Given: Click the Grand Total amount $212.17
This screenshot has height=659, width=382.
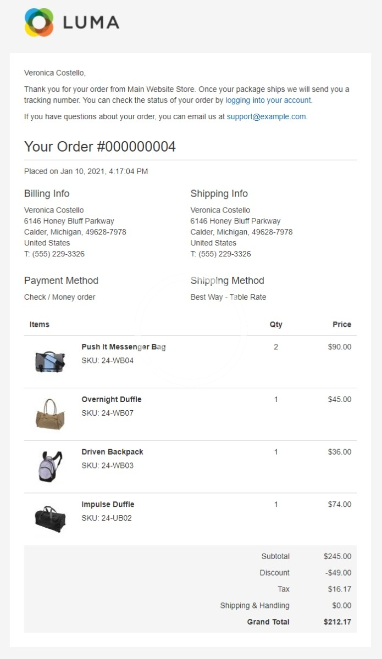Looking at the screenshot, I should [x=337, y=622].
